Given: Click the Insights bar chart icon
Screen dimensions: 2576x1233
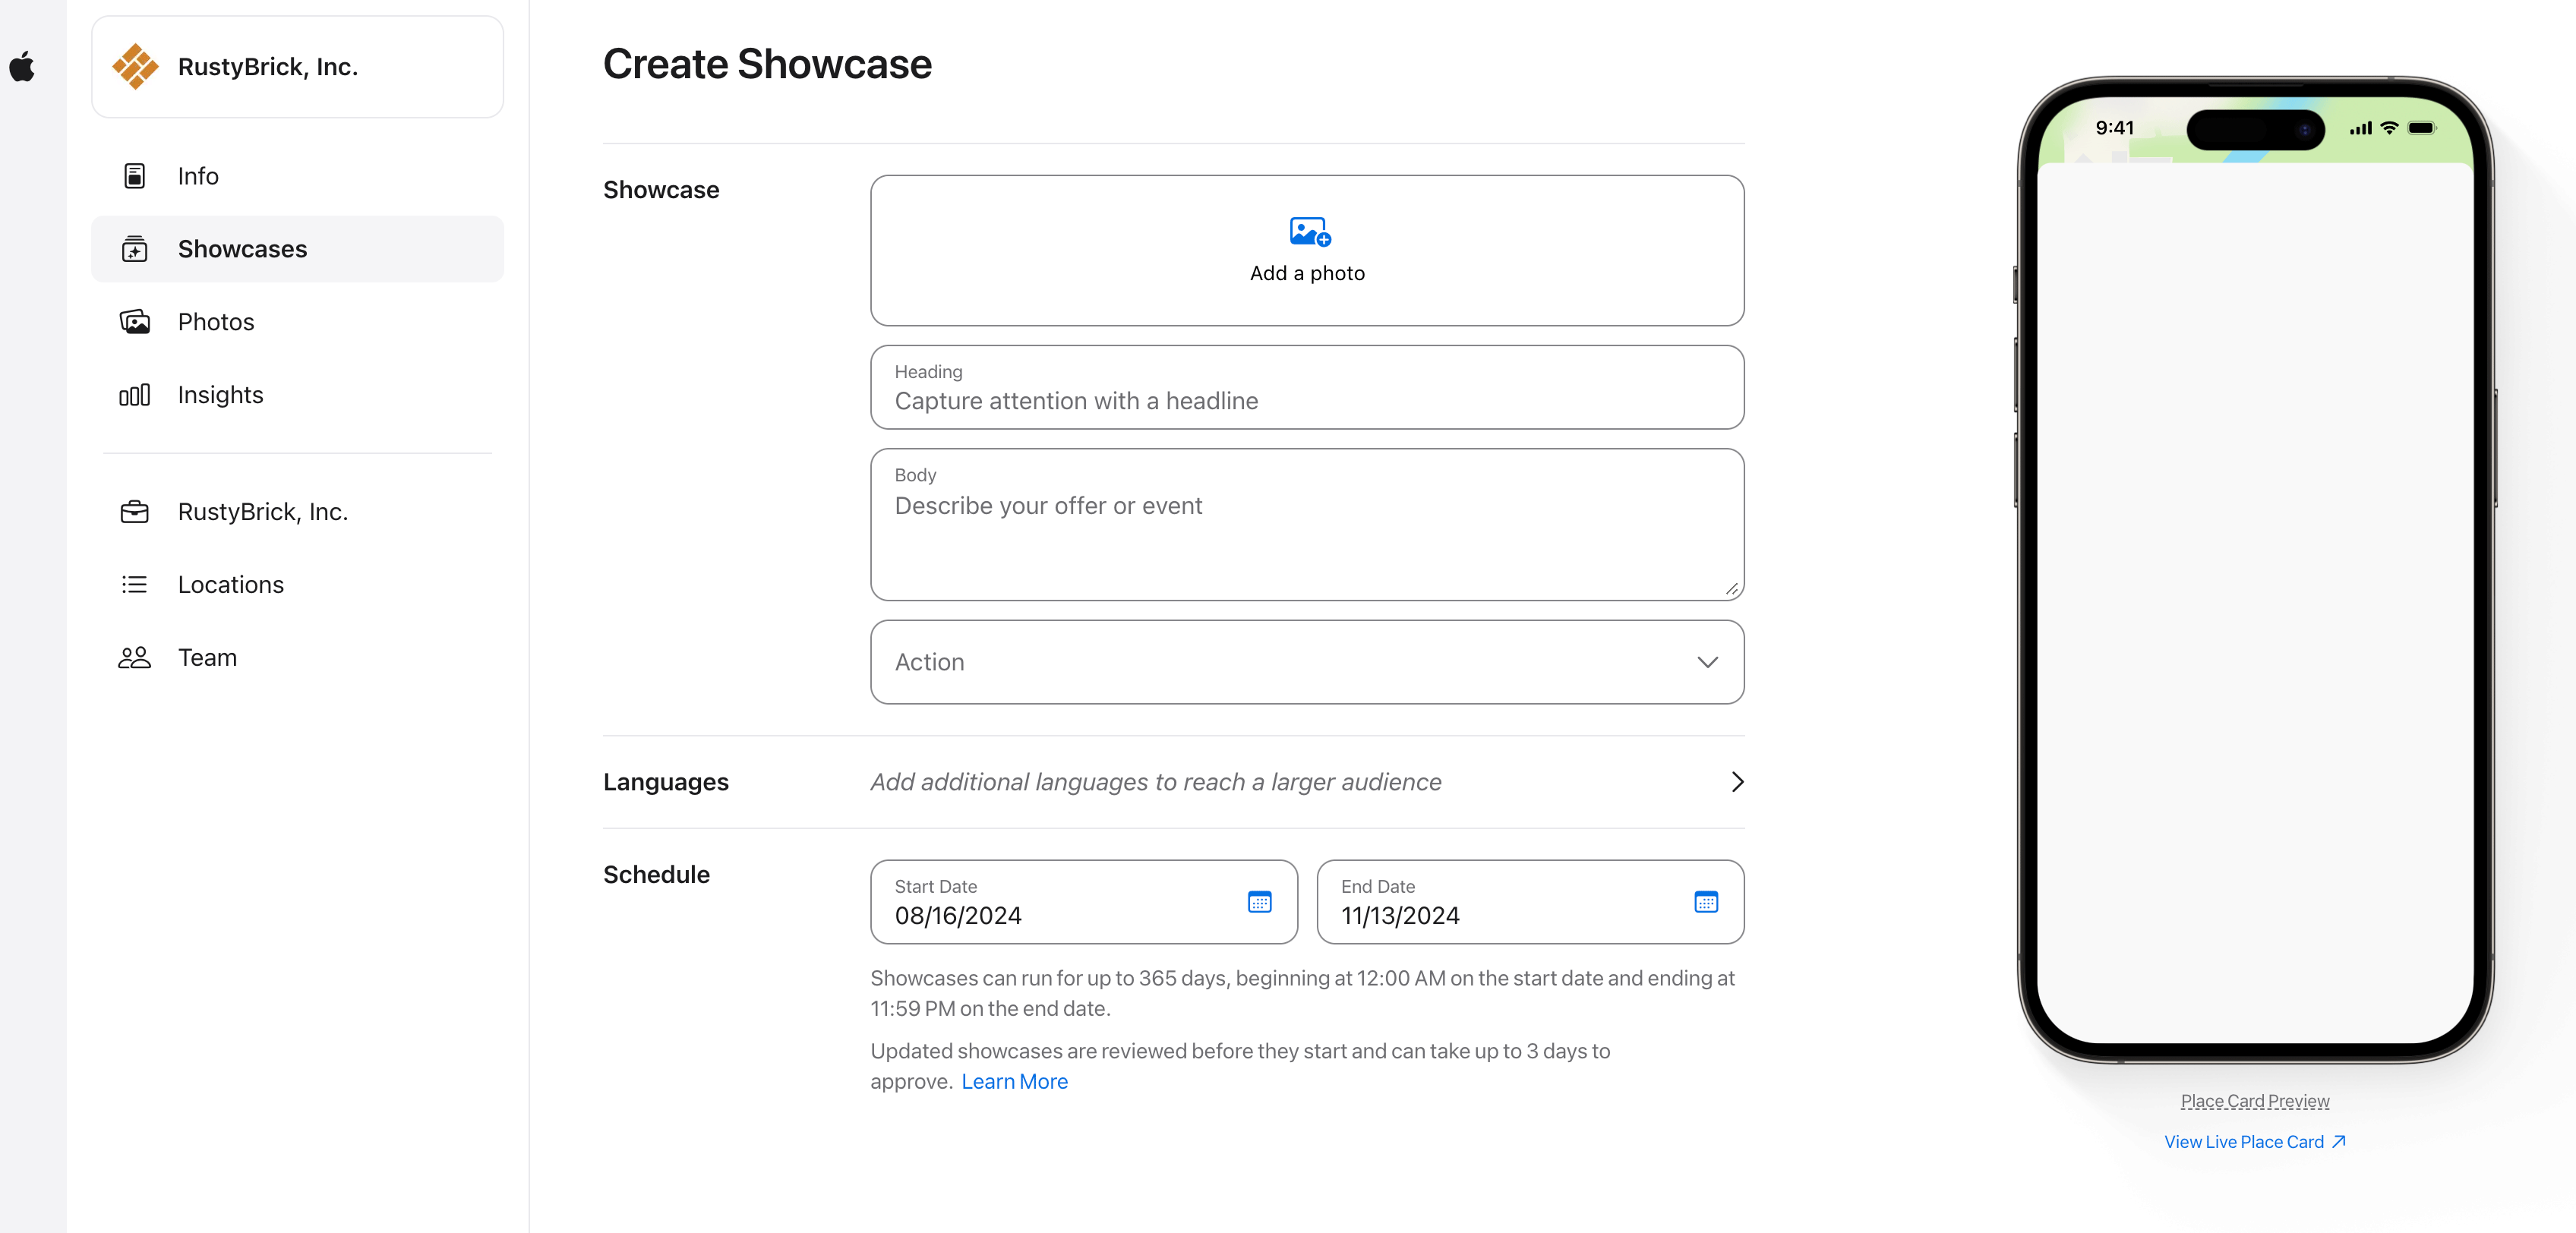Looking at the screenshot, I should [x=134, y=395].
